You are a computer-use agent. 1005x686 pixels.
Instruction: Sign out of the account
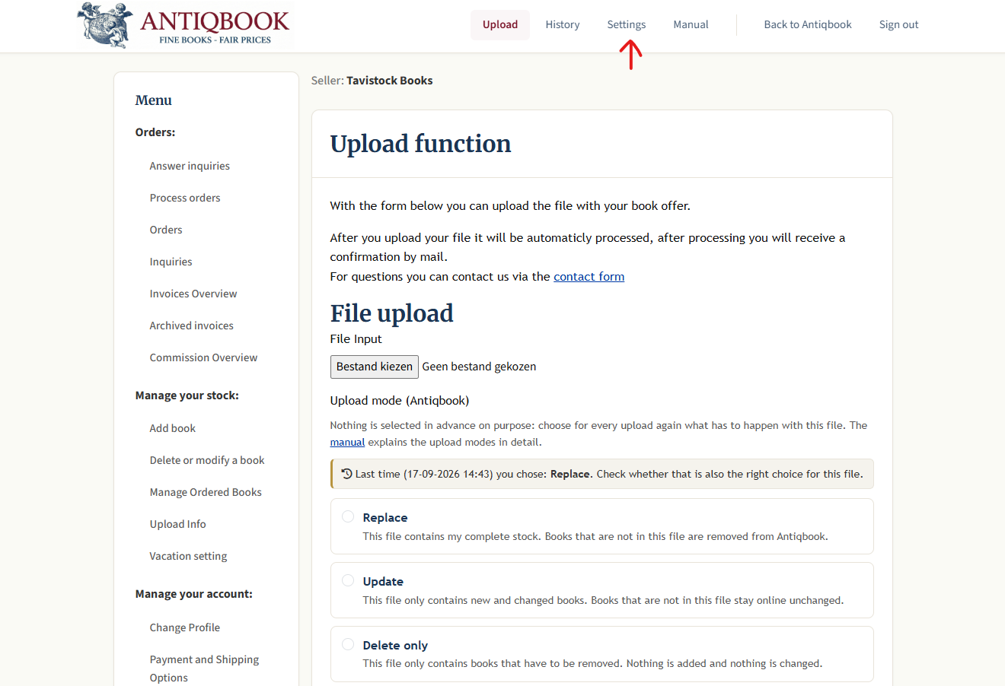898,24
